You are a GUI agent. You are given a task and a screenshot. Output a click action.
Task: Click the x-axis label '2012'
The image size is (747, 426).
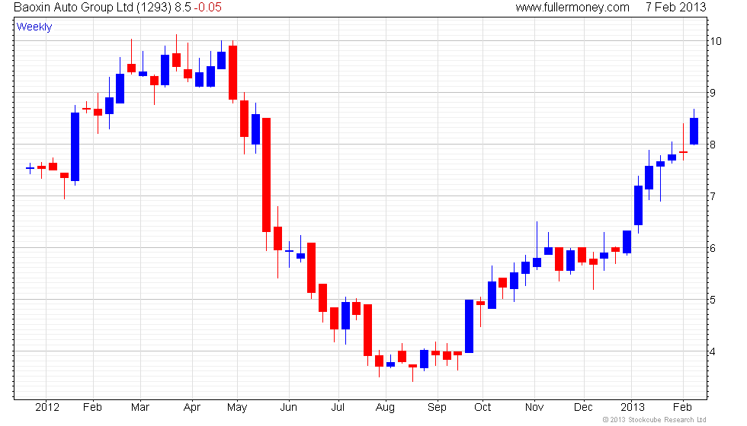pos(47,407)
